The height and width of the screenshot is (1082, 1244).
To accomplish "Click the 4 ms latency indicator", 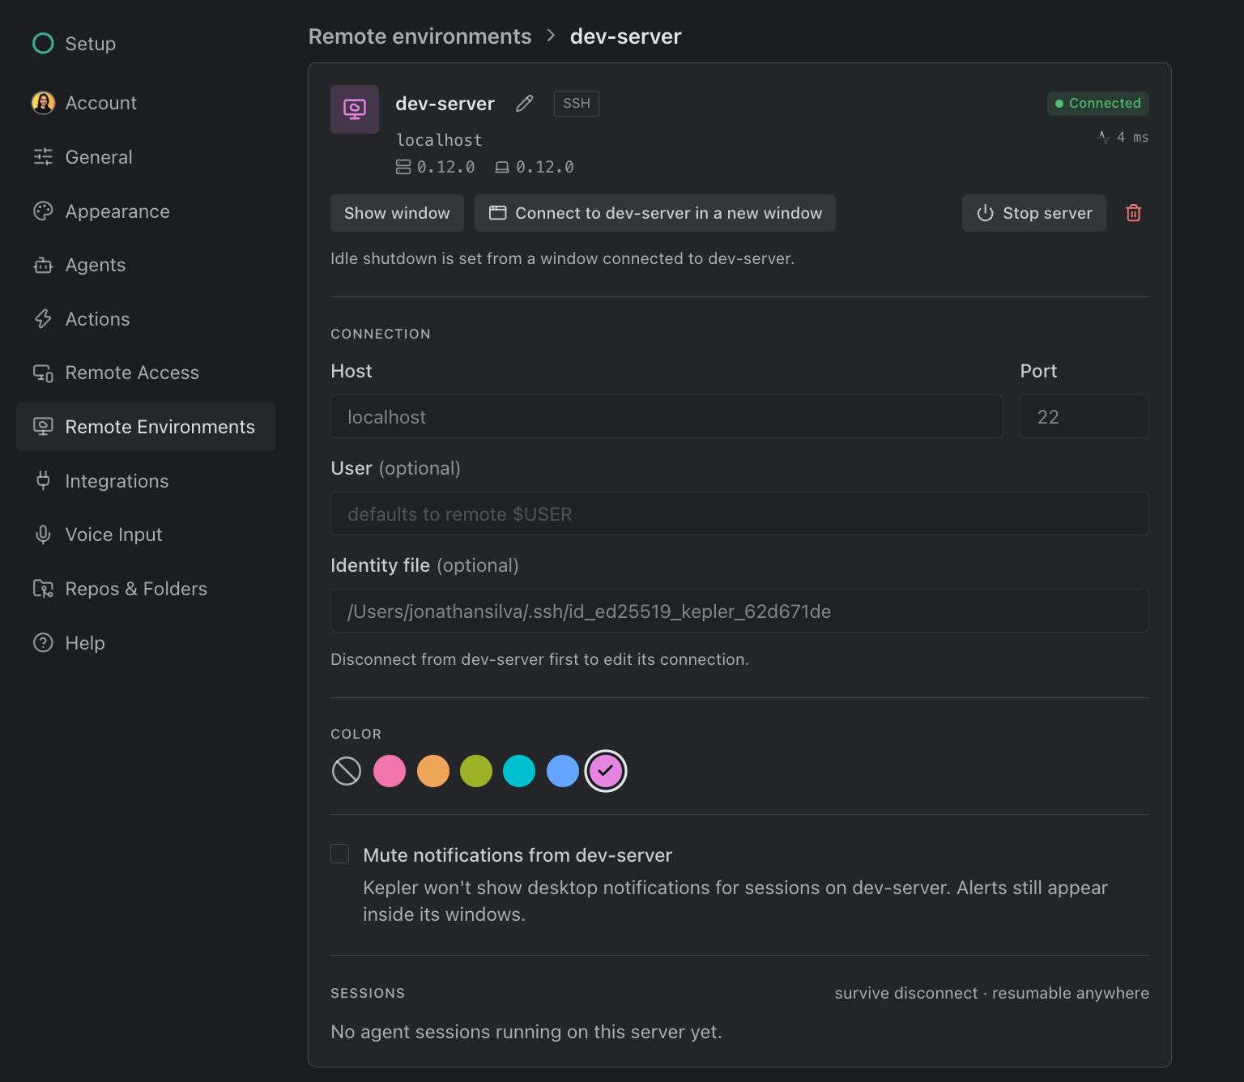I will (x=1123, y=138).
